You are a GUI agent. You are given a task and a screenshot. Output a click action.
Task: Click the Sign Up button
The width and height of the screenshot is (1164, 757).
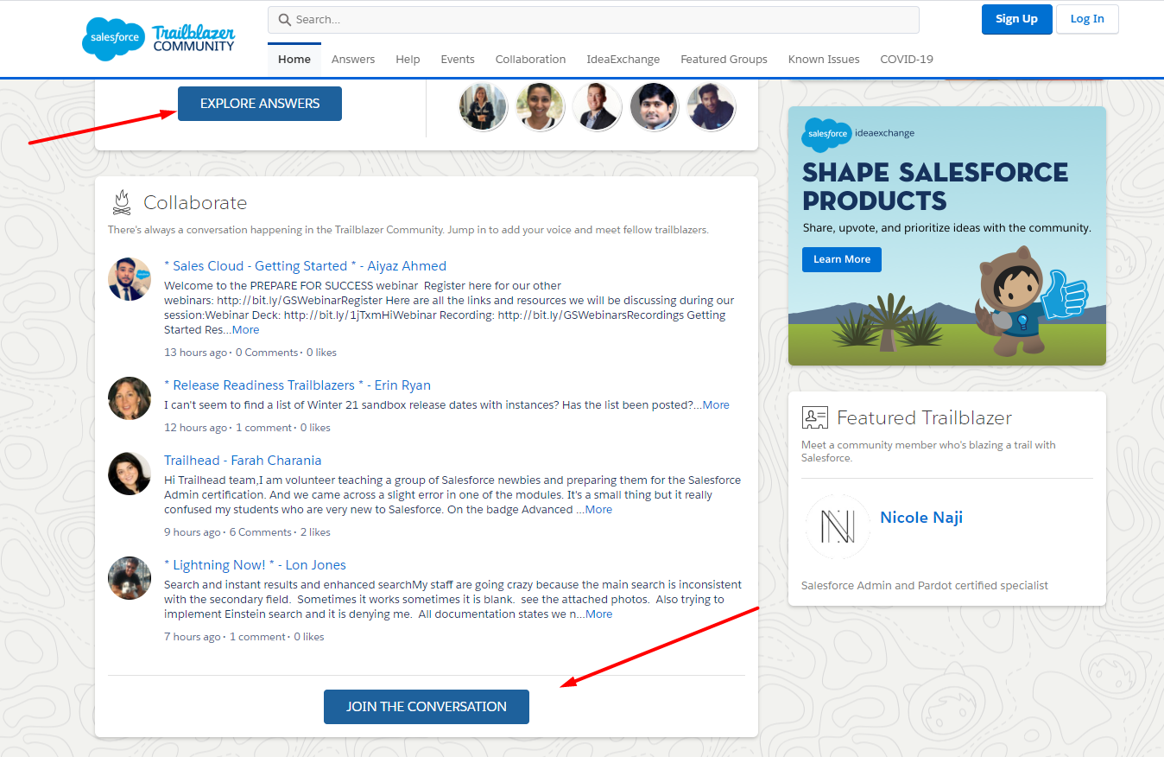(1016, 19)
